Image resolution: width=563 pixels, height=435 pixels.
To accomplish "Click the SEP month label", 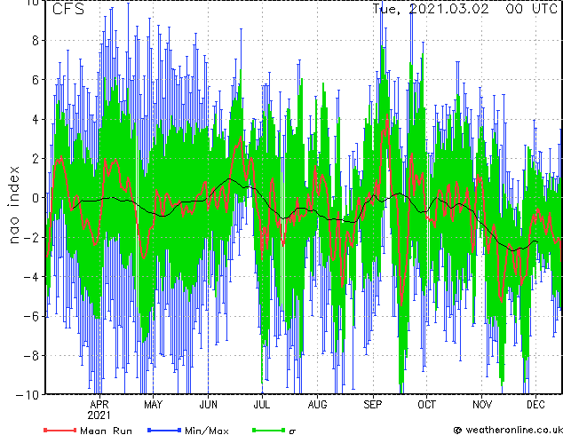I will pyautogui.click(x=373, y=405).
